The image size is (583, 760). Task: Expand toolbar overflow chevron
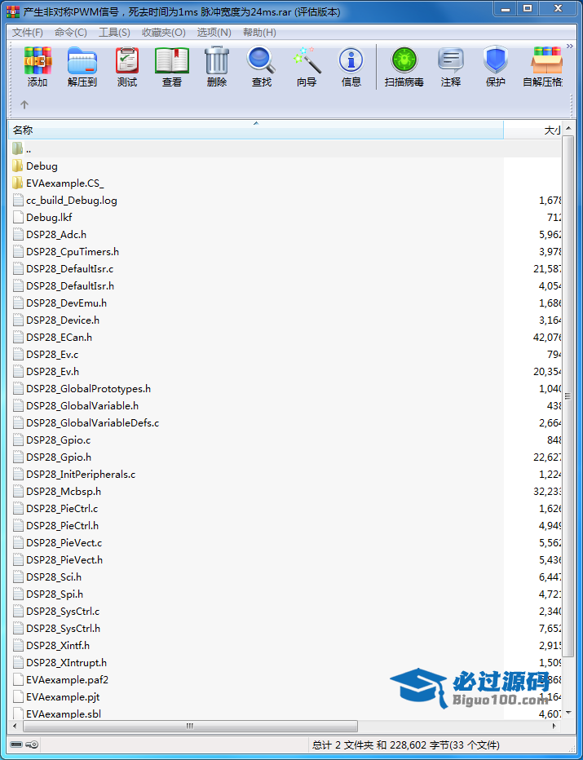569,46
